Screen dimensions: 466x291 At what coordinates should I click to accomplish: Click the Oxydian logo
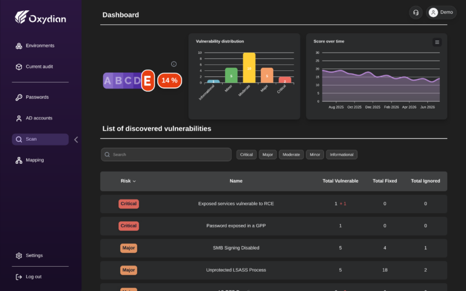coord(41,17)
